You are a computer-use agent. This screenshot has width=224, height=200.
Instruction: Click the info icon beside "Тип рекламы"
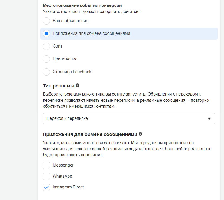pyautogui.click(x=78, y=85)
